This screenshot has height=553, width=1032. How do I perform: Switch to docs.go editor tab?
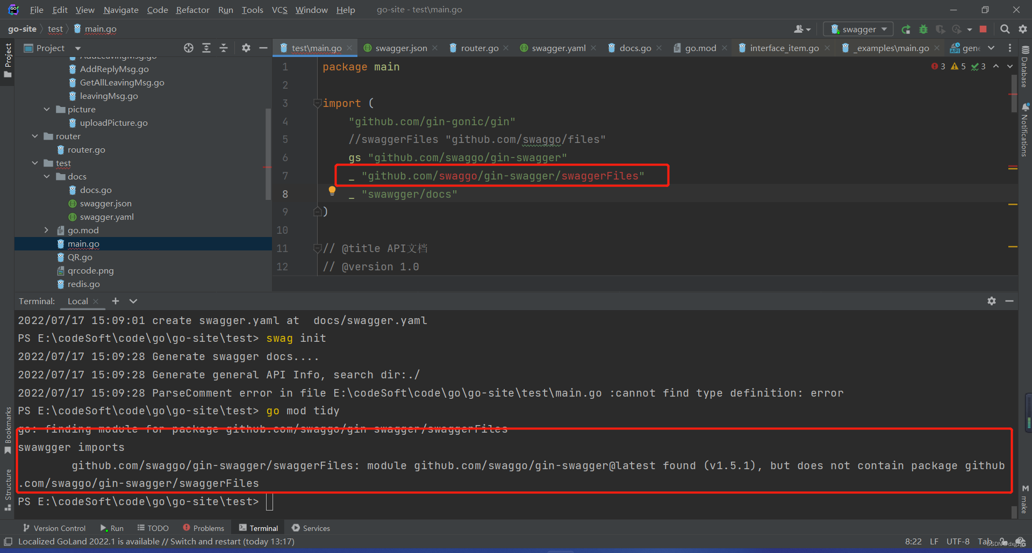pyautogui.click(x=635, y=48)
